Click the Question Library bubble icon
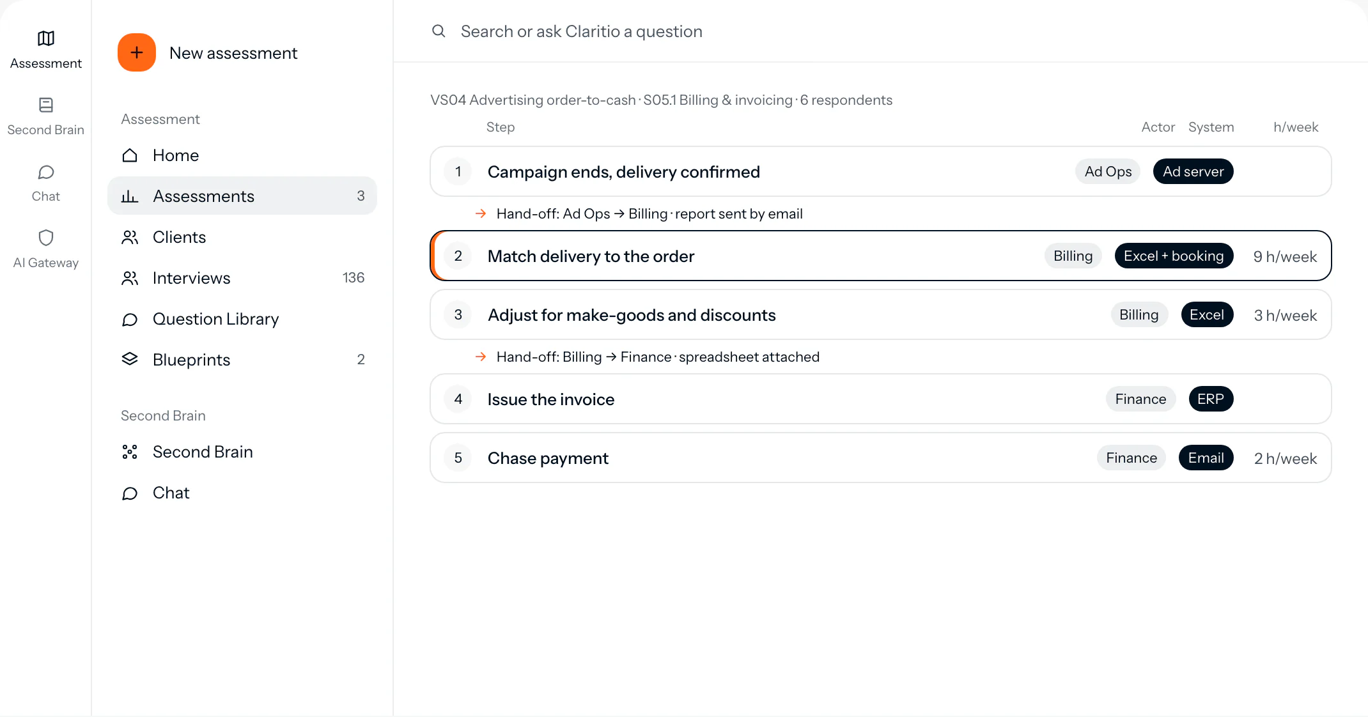1368x717 pixels. coord(130,319)
